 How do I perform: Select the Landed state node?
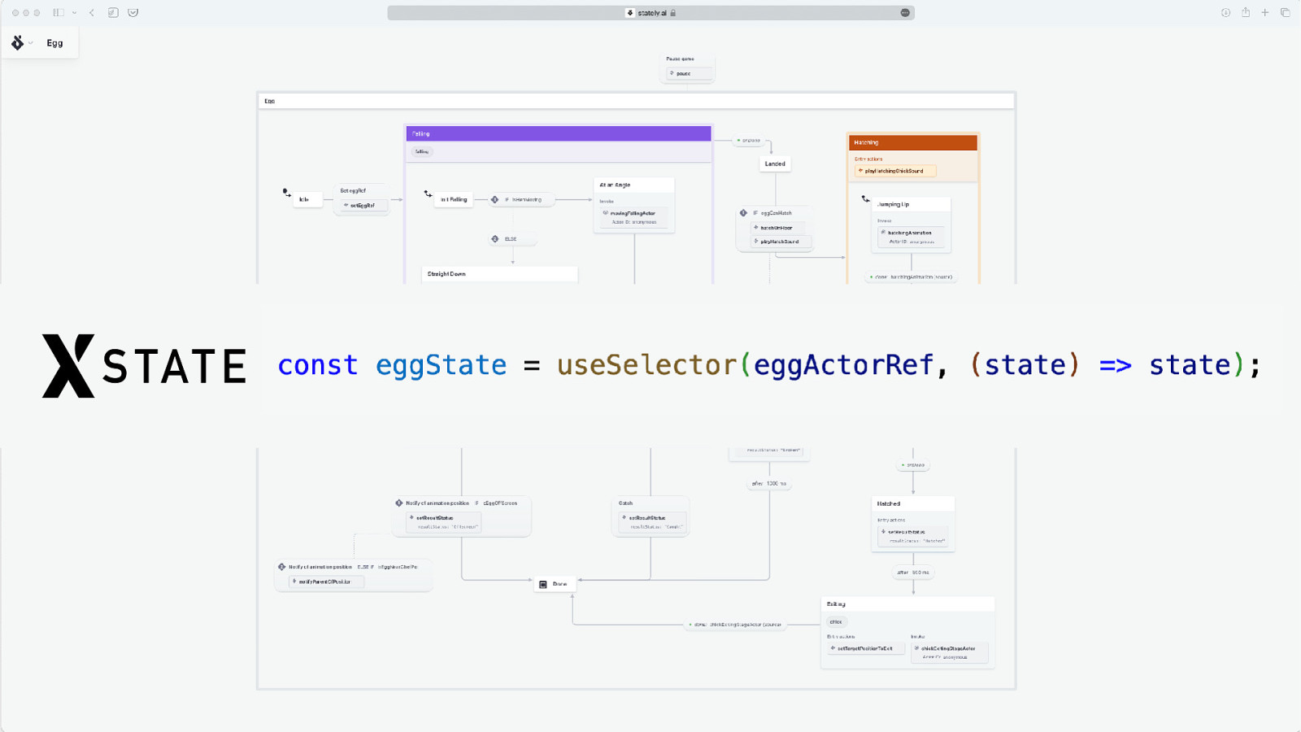click(775, 163)
